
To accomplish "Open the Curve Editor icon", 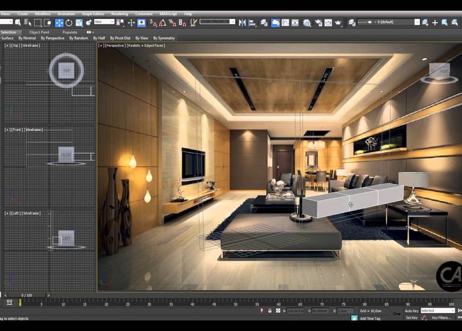I will 285,23.
